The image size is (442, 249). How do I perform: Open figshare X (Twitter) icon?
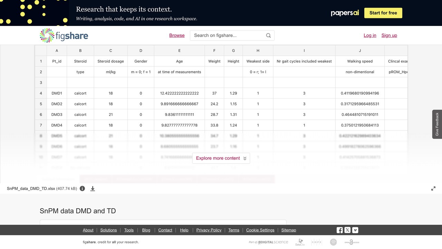(347, 230)
